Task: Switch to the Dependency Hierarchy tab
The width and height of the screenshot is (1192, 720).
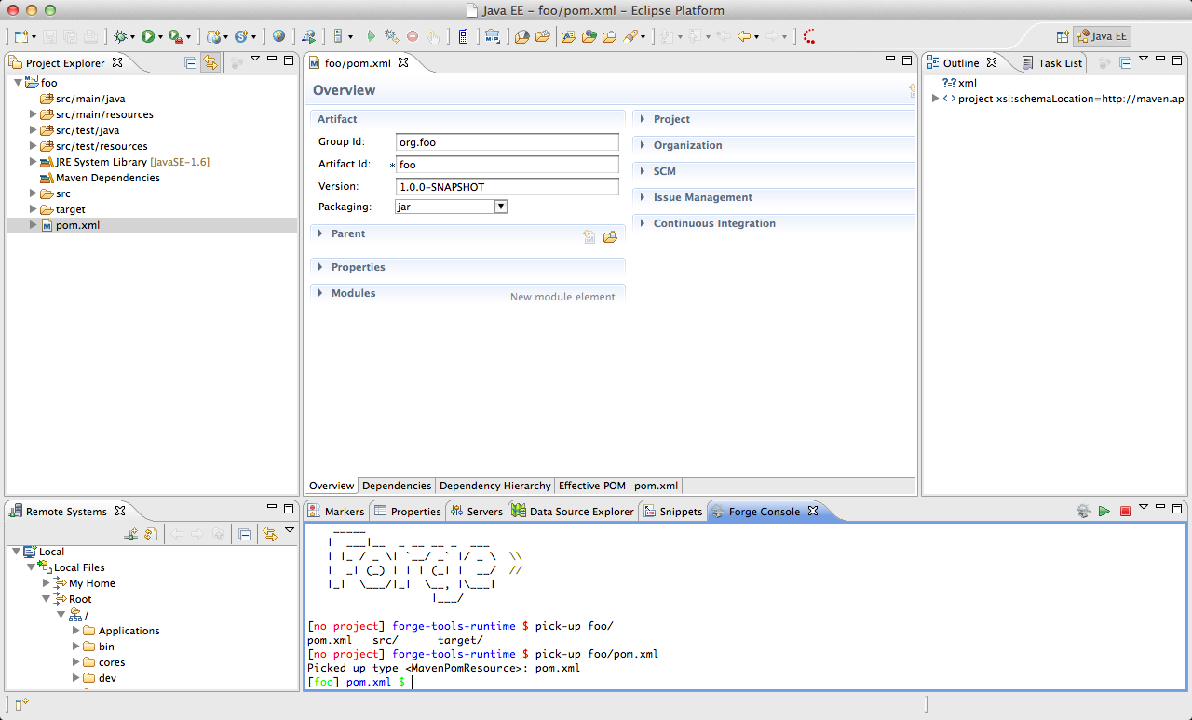Action: pyautogui.click(x=494, y=486)
